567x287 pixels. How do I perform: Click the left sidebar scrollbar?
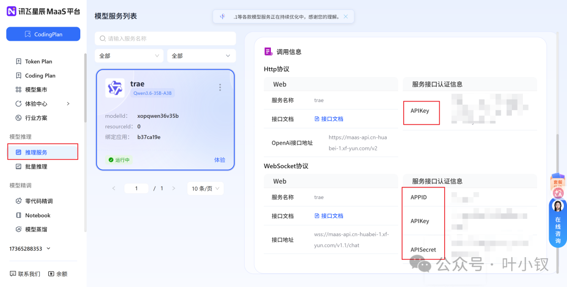coord(86,89)
